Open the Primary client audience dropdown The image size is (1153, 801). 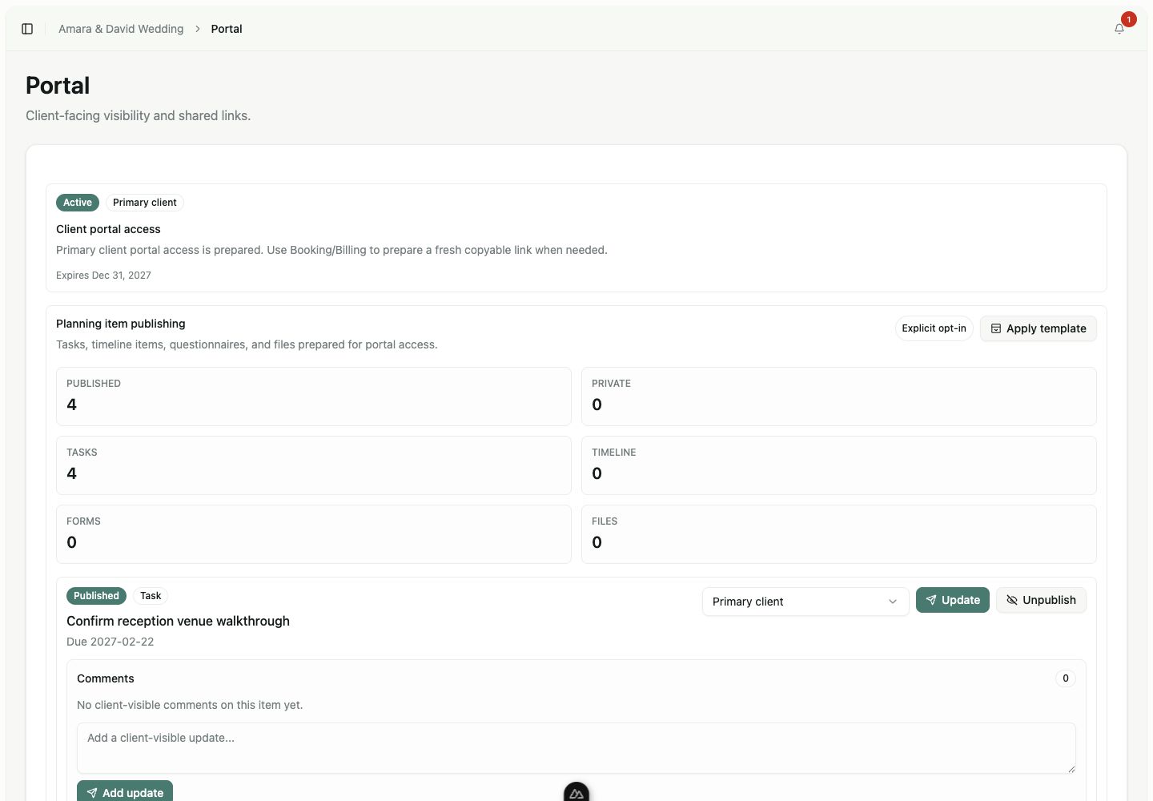click(x=805, y=602)
